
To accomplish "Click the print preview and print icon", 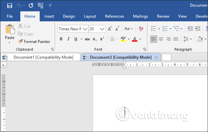I will coord(41,6).
